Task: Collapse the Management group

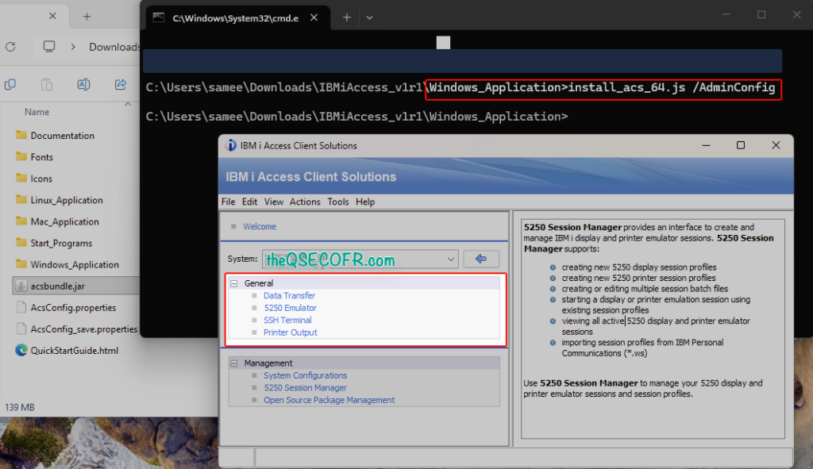Action: (234, 363)
